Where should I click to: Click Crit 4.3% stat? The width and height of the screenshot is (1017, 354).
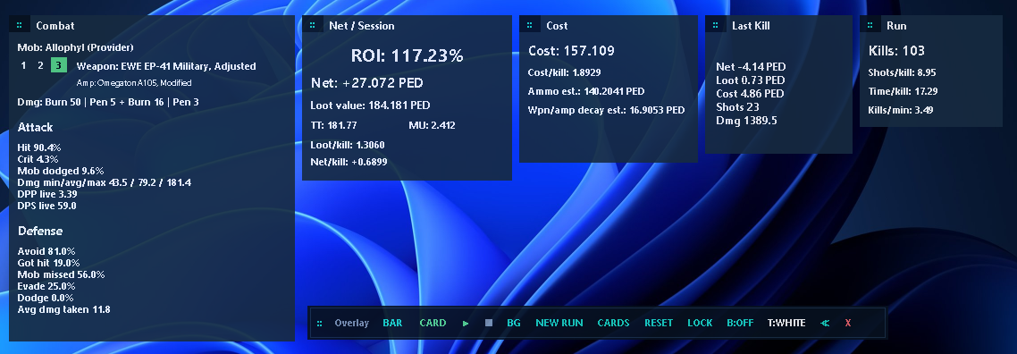point(38,159)
